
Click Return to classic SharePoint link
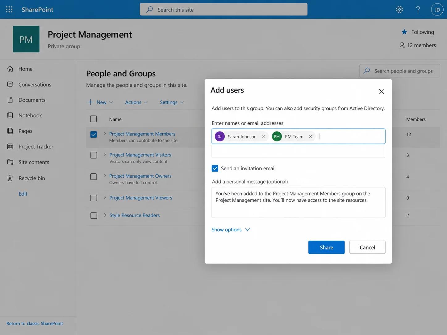point(35,323)
